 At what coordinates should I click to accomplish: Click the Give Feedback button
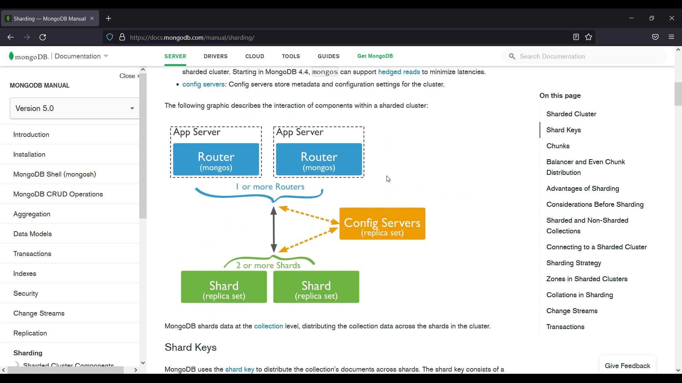627,366
